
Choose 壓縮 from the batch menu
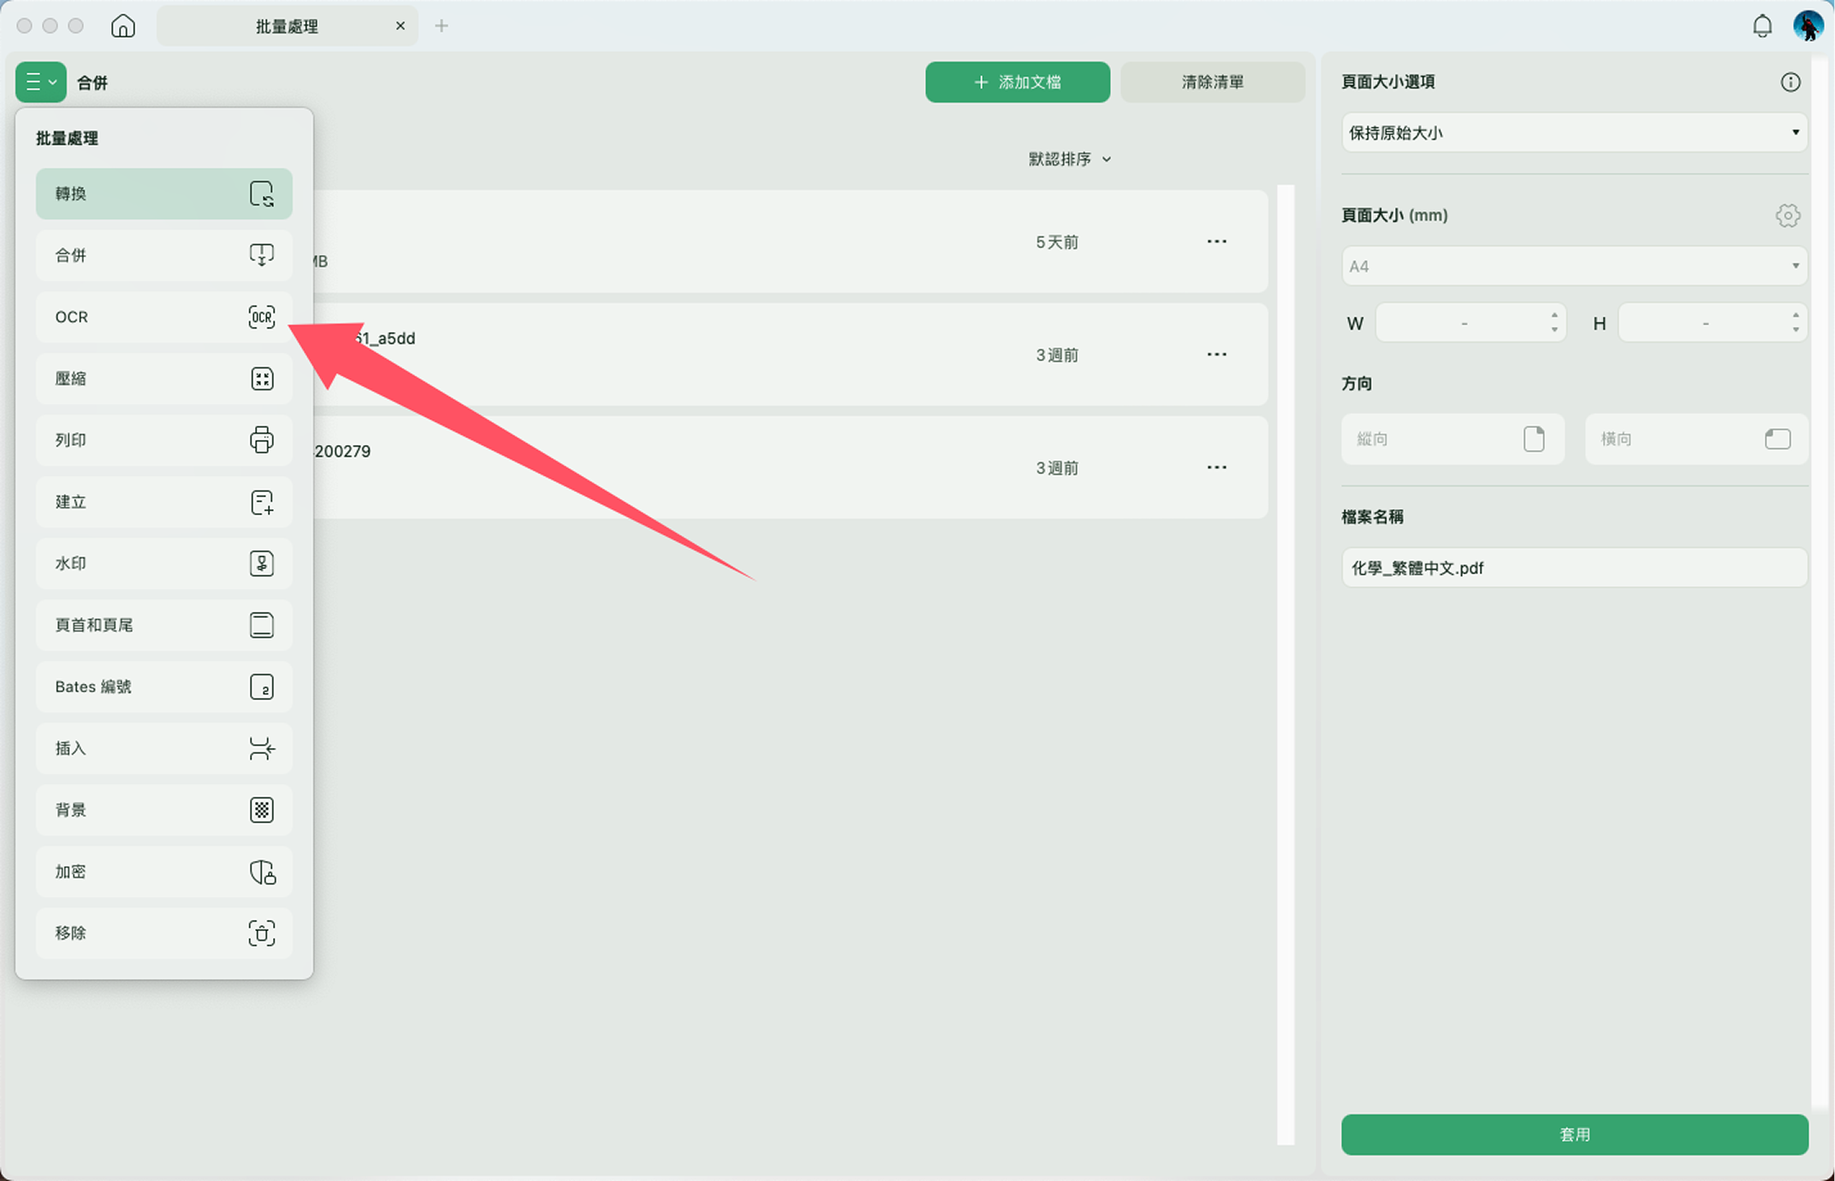click(x=164, y=378)
